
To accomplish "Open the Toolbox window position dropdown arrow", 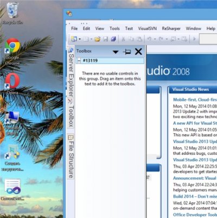I will click(x=116, y=52).
